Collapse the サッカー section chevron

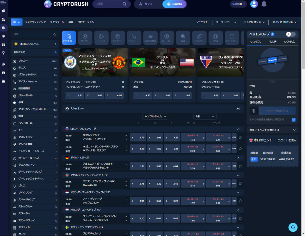click(238, 109)
